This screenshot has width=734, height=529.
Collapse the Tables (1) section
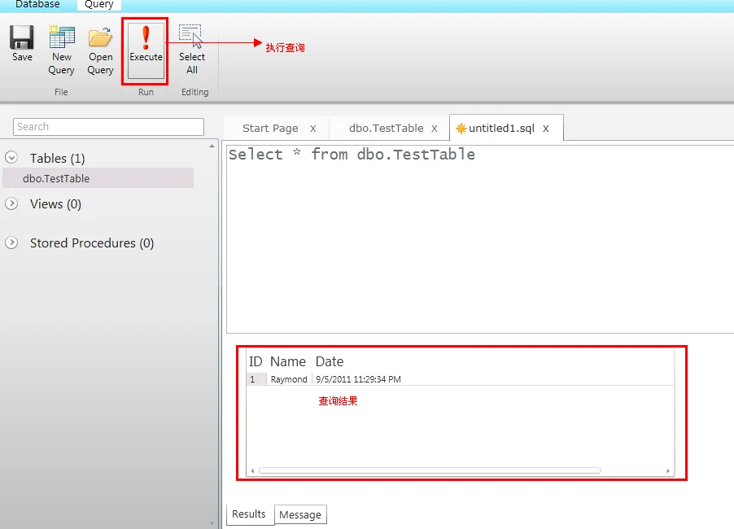tap(11, 158)
